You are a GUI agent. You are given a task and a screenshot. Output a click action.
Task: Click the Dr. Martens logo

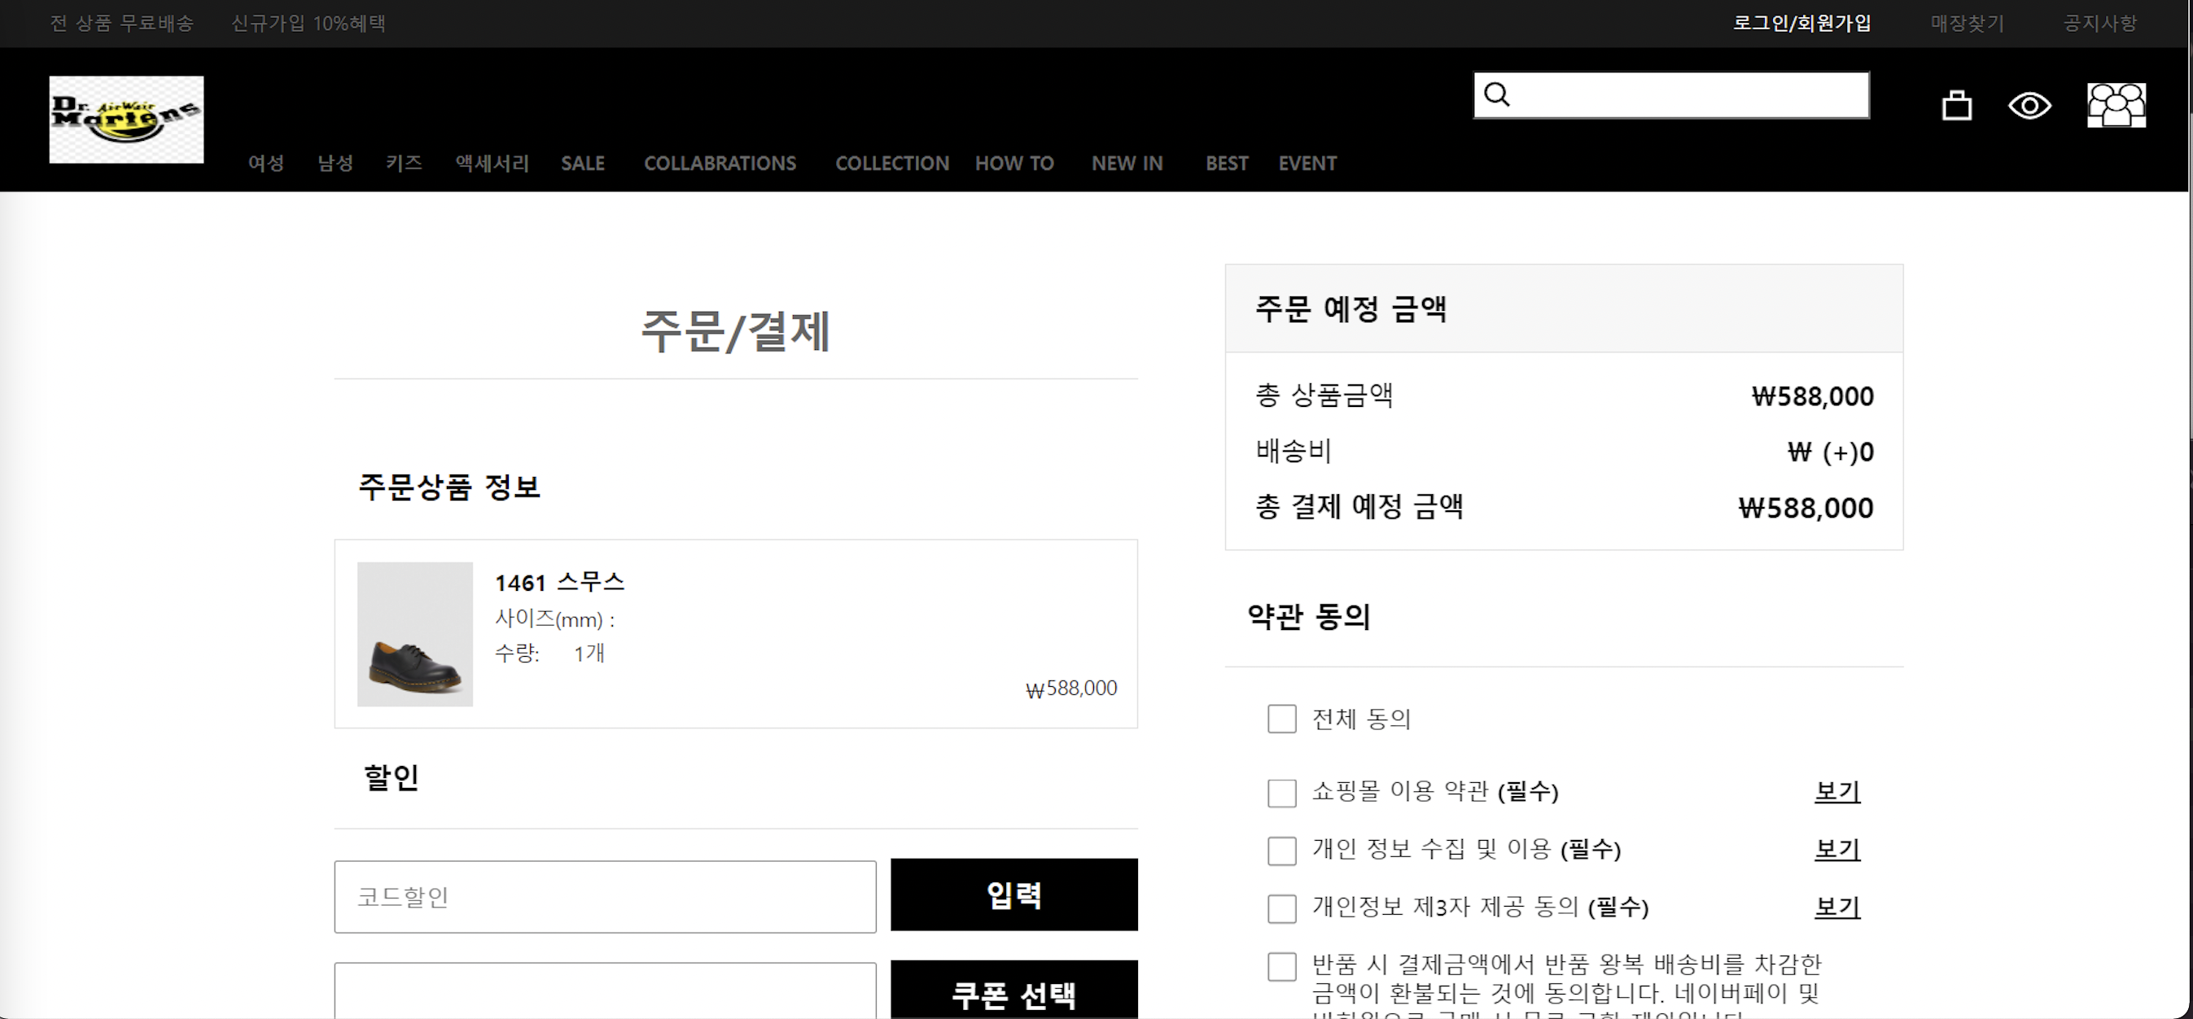(126, 119)
